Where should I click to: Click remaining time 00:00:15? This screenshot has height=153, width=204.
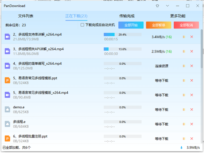tap(111, 39)
